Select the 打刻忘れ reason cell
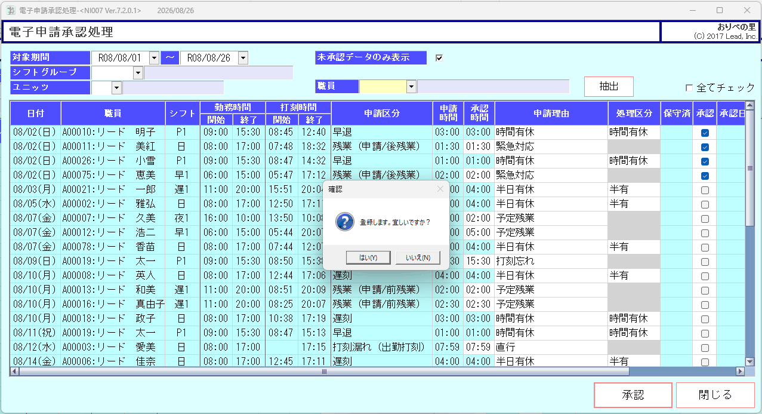762x414 pixels. coord(551,262)
